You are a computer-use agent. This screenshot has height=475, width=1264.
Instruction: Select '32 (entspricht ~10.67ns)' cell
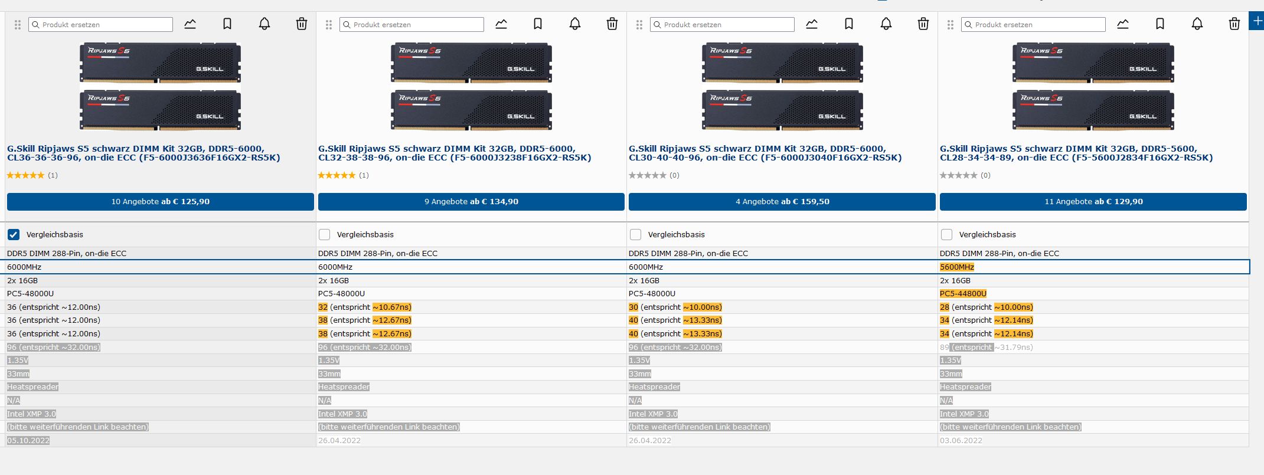(x=365, y=307)
